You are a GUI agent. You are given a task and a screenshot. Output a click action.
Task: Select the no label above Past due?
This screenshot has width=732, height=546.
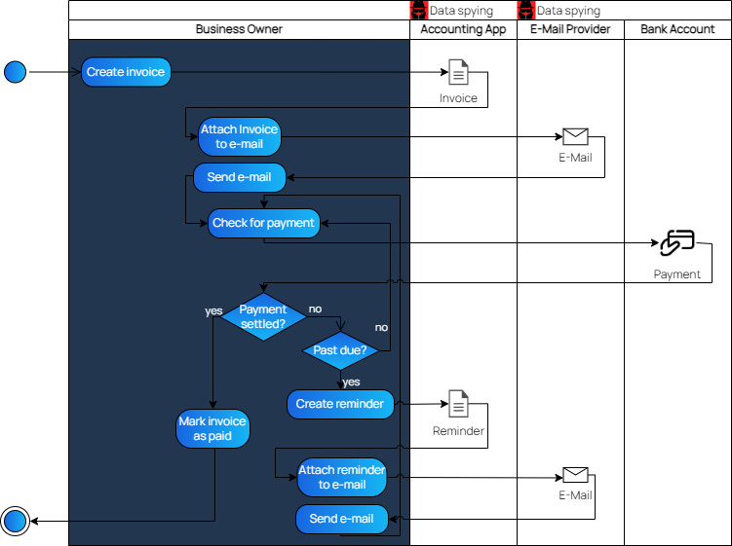pyautogui.click(x=381, y=327)
